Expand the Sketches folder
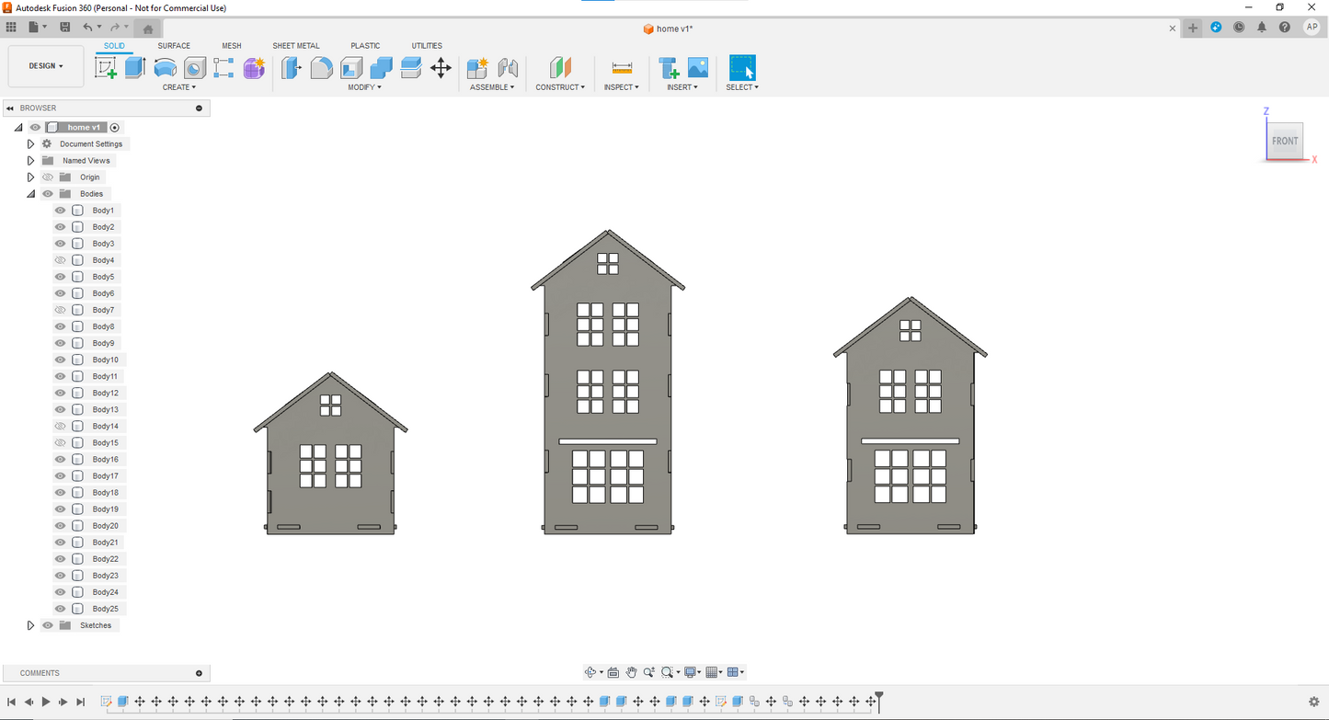The image size is (1329, 720). click(x=30, y=625)
